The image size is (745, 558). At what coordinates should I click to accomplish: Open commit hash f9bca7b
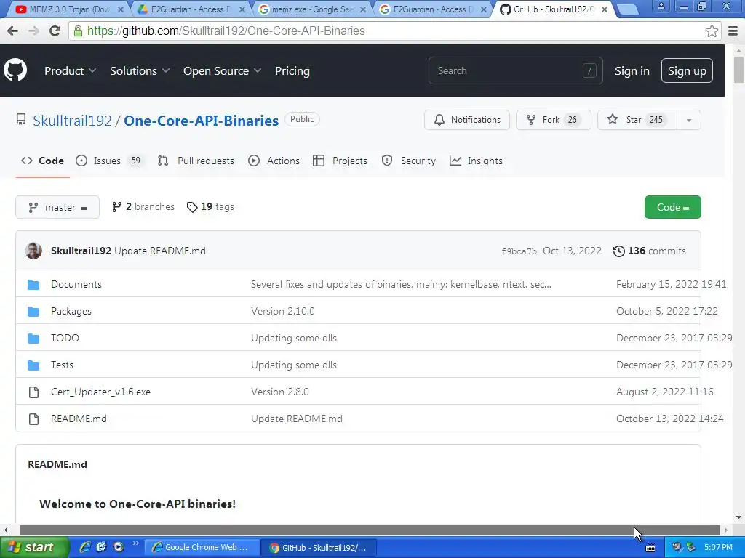(x=519, y=251)
